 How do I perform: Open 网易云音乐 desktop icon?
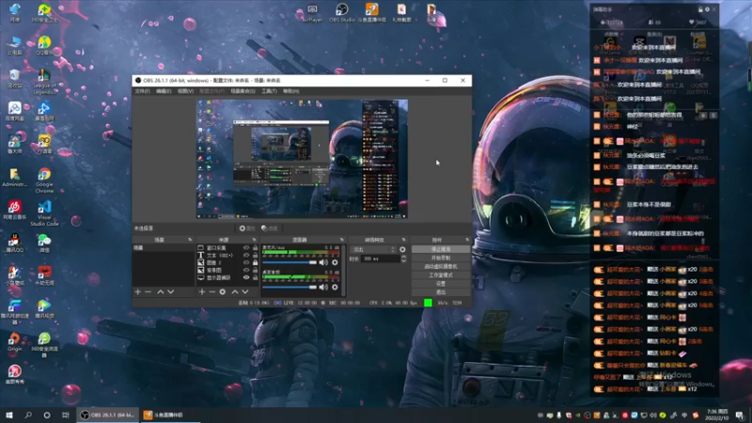click(14, 210)
